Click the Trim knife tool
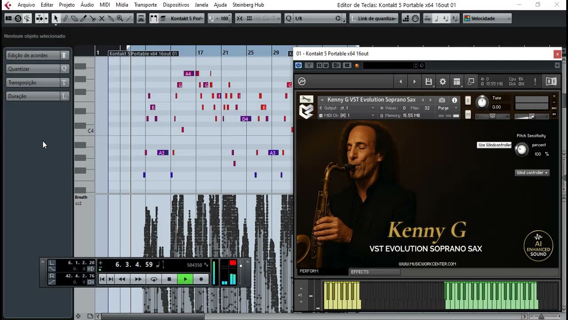Image resolution: width=568 pixels, height=320 pixels. click(83, 19)
